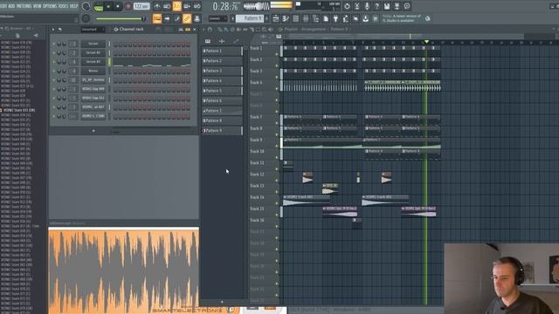
Task: Click the save disk icon
Action: pos(387,6)
